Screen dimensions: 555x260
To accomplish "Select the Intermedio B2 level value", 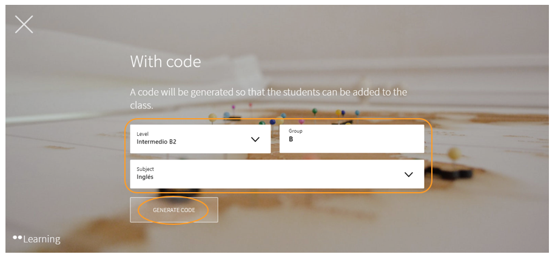I will pos(156,142).
